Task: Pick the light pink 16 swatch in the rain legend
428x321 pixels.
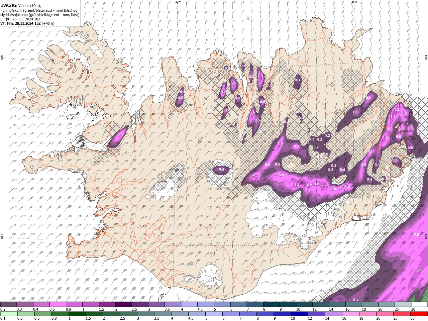Action: click(351, 314)
